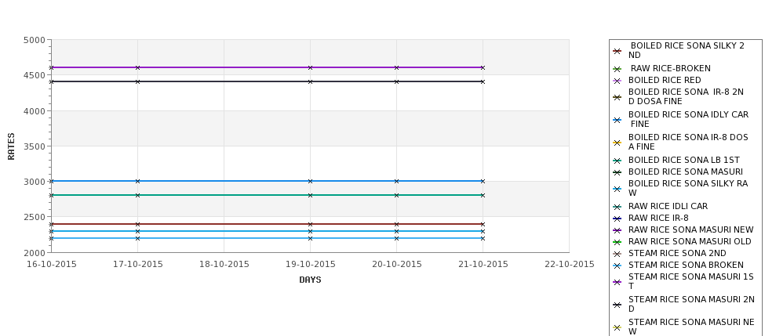Click the STEAM RICE SONA BROKEN legend marker
765x336 pixels.
(x=617, y=266)
